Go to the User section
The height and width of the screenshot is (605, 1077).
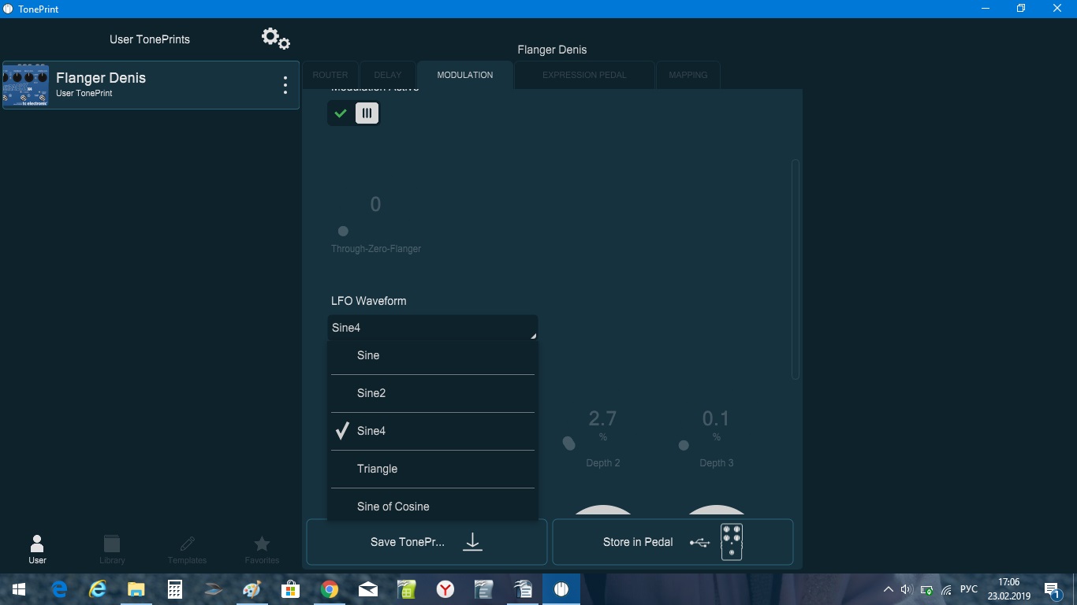pyautogui.click(x=37, y=549)
